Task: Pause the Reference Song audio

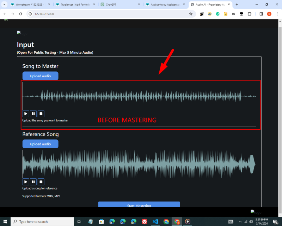Action: click(33, 182)
